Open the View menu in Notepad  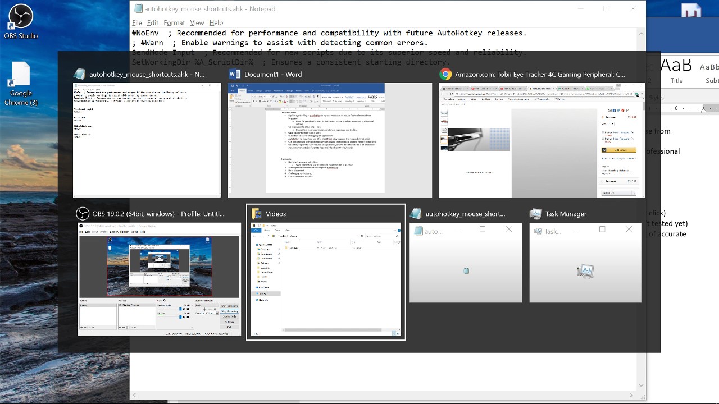coord(197,22)
